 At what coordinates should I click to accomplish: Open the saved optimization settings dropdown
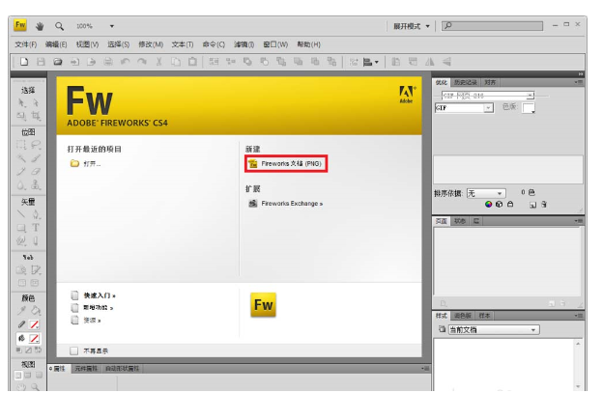(x=531, y=95)
